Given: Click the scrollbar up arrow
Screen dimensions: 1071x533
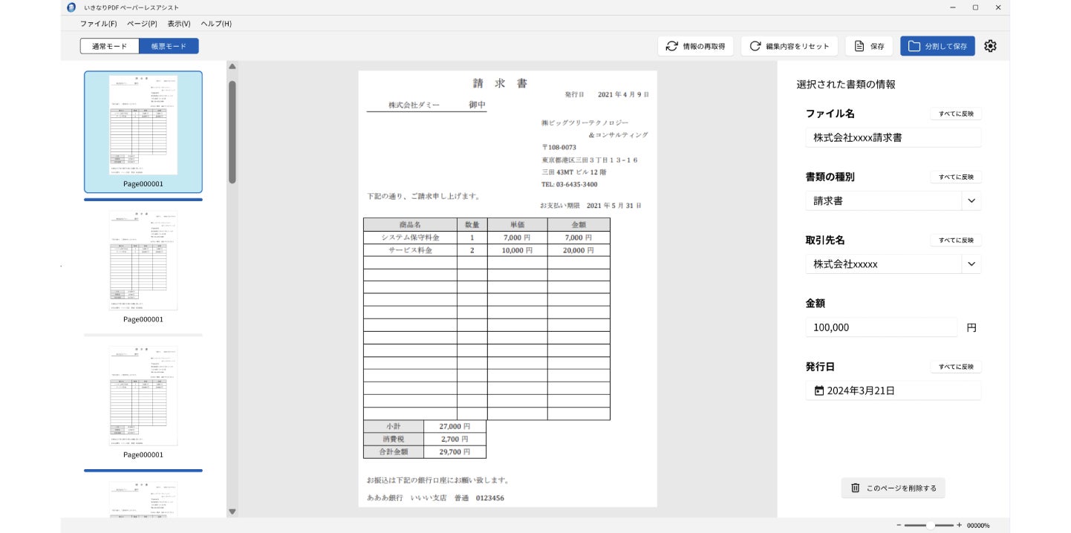Looking at the screenshot, I should (x=232, y=67).
